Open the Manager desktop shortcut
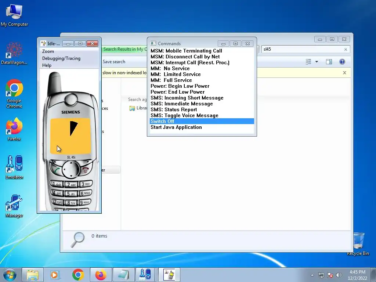Viewport: 376px width, 282px height. pos(14,206)
